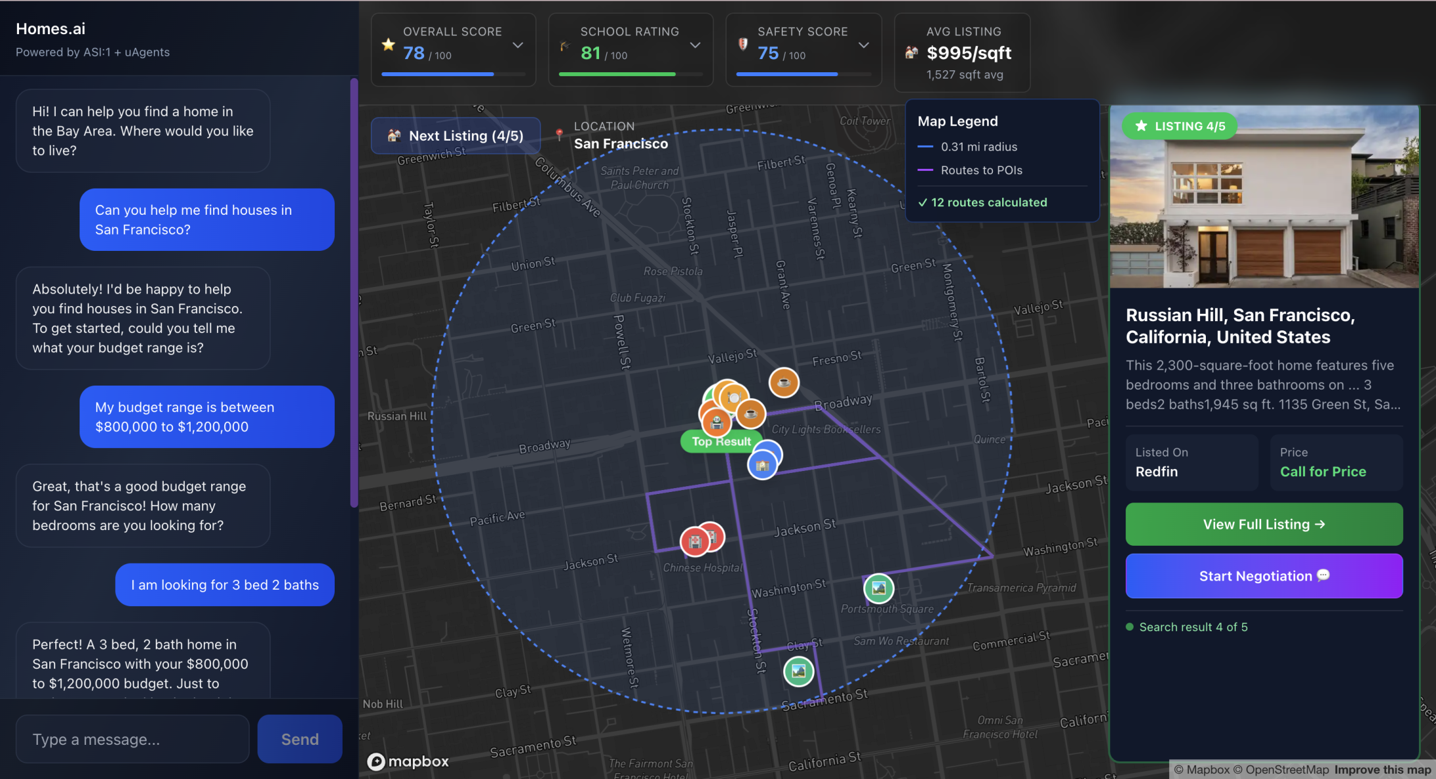Click the park marker on Clay St

pyautogui.click(x=798, y=671)
